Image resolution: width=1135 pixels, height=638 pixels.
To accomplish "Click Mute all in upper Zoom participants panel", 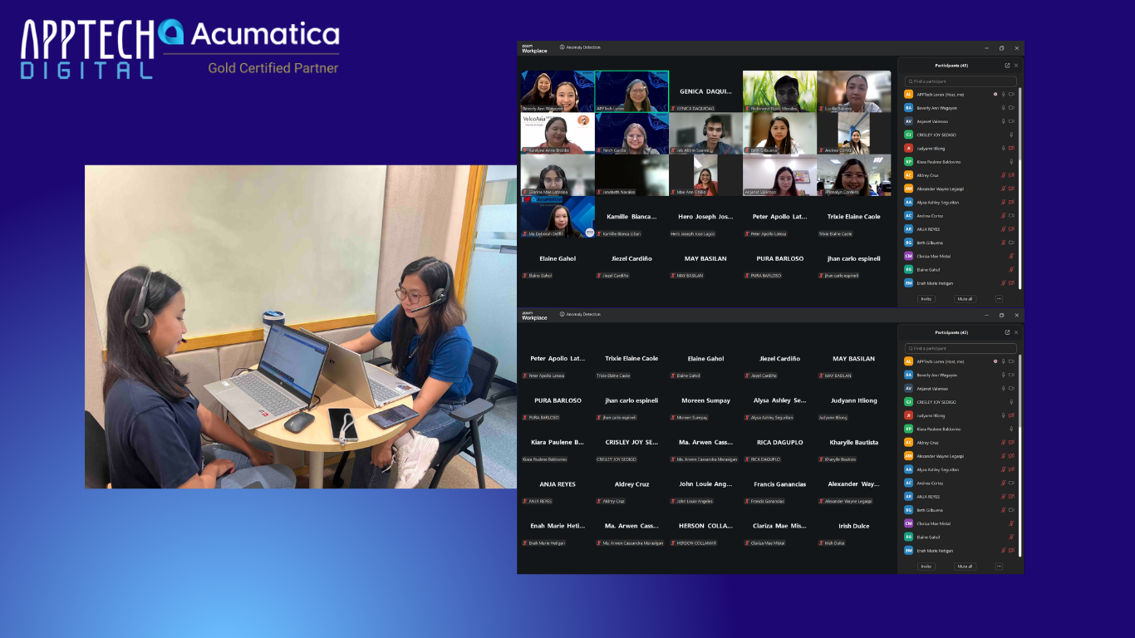I will tap(964, 299).
